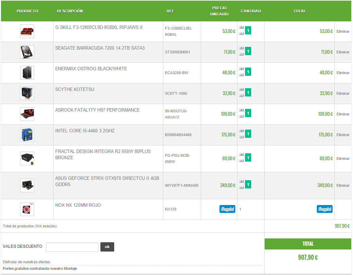Open Scythe Kotetsu cooler thumbnail
Screen dimensions: 353x276
pos(27,93)
